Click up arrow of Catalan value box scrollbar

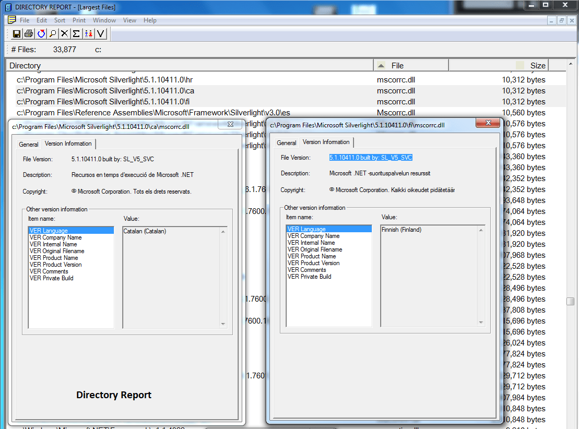[223, 232]
